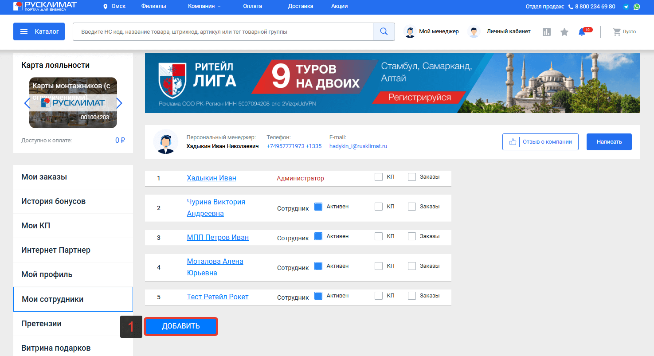Image resolution: width=654 pixels, height=356 pixels.
Task: Select Мой профиль in sidebar
Action: click(73, 274)
